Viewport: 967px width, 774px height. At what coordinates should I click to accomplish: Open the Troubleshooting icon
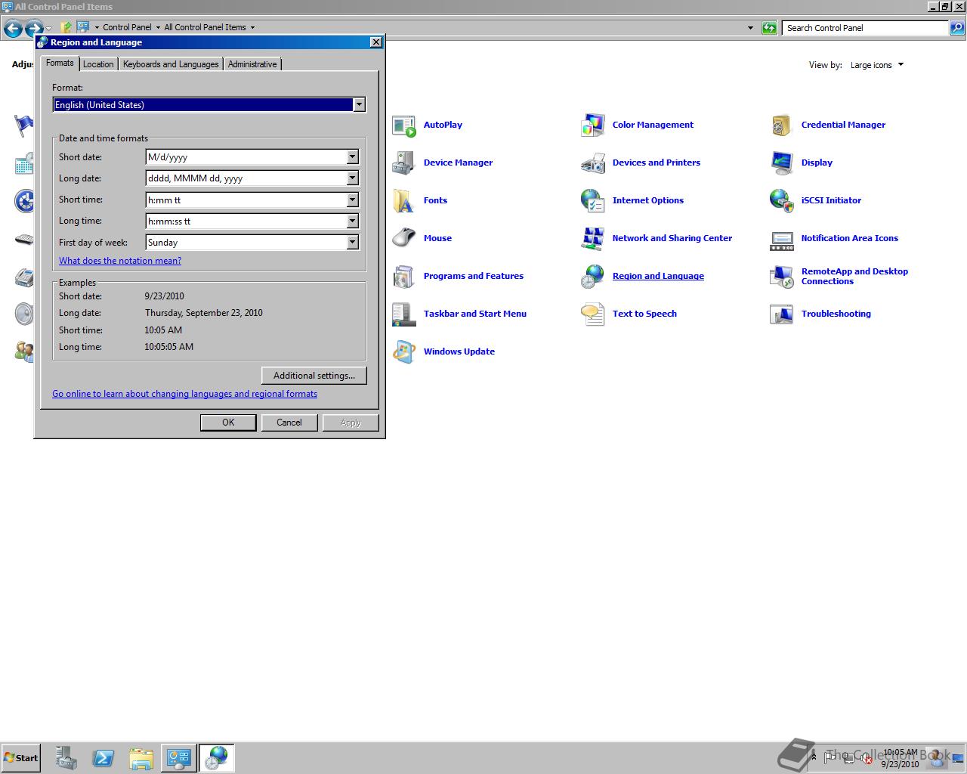coord(782,314)
